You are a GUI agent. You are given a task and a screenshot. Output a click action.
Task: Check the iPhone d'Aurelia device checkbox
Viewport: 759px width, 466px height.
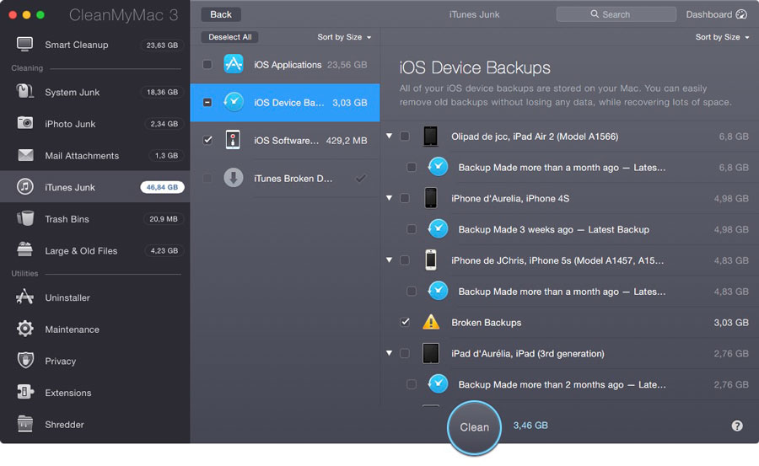(405, 198)
